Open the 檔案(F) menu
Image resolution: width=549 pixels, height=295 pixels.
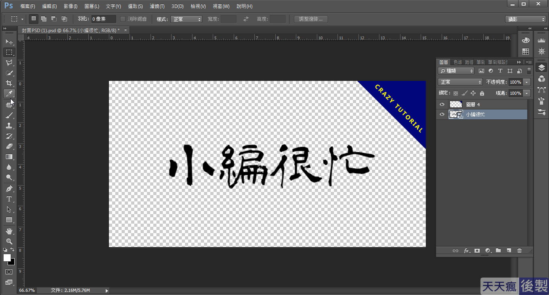(27, 6)
